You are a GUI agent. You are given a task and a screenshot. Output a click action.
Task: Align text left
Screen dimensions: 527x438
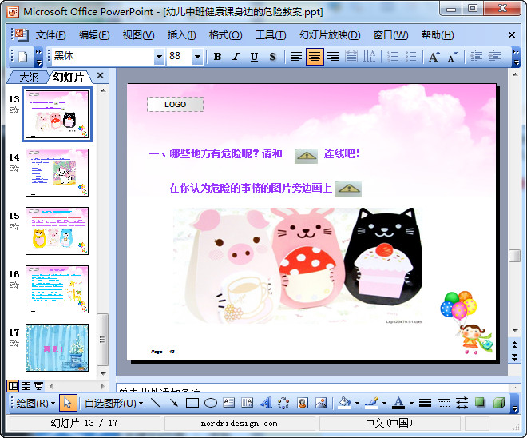(295, 57)
